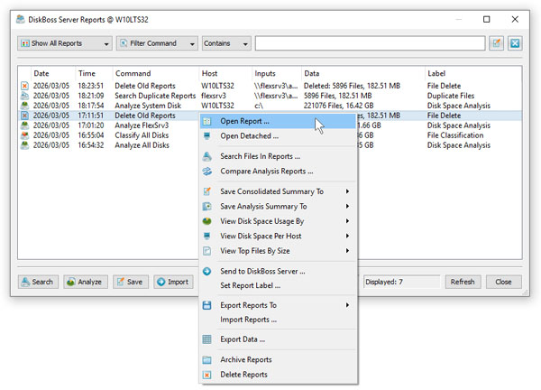Select Archive Reports menu entry

click(278, 360)
